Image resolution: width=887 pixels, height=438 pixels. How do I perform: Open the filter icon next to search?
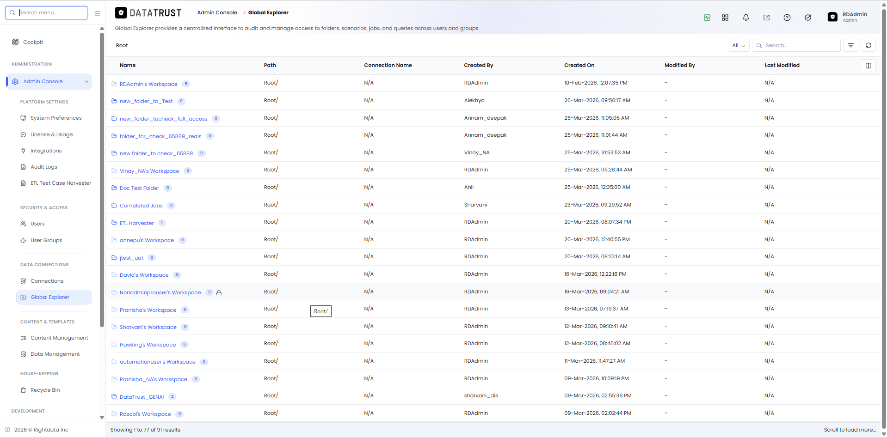coord(850,45)
